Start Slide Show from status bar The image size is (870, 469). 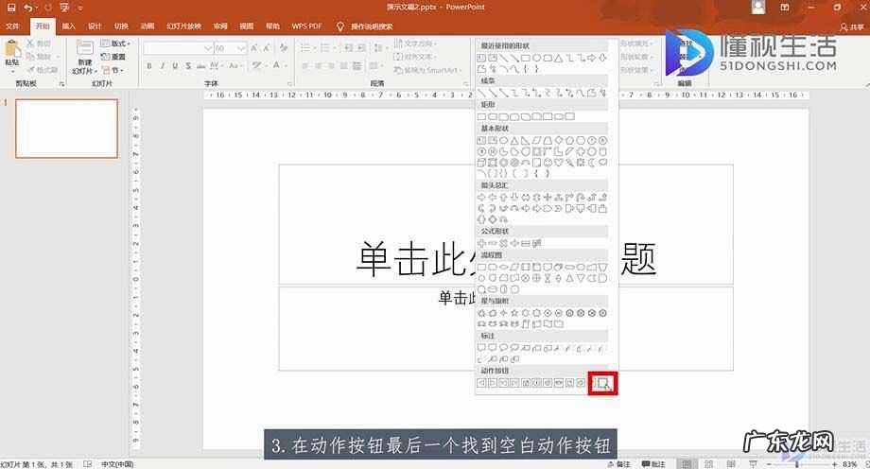click(x=753, y=464)
